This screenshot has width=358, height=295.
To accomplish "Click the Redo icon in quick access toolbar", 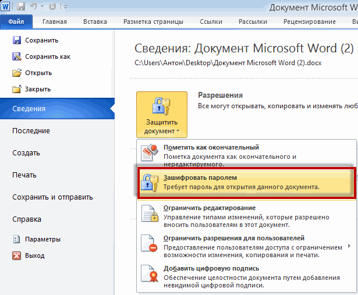I will [52, 6].
